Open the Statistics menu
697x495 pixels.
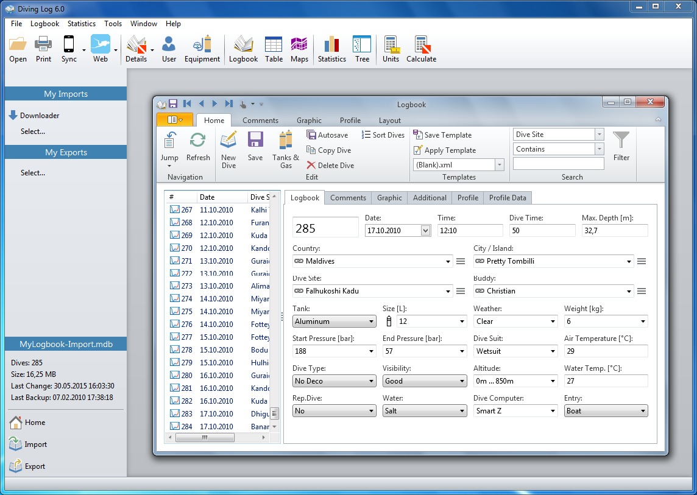click(x=82, y=24)
